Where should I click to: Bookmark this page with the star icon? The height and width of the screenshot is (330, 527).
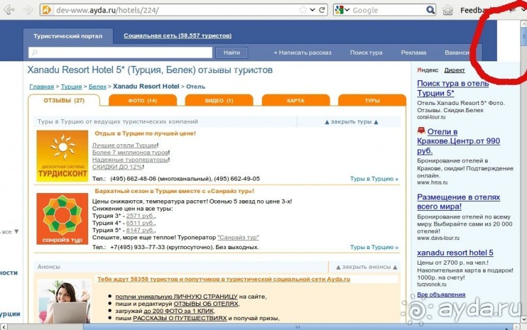coord(303,10)
